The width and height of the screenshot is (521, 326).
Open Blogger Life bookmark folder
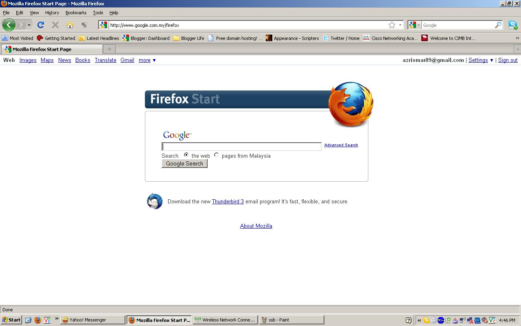click(x=188, y=38)
